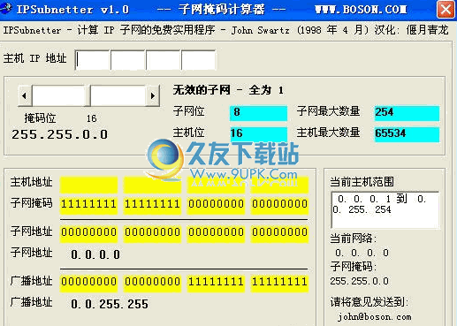The width and height of the screenshot is (457, 326).
Task: Click the current network value 0.0.0.0
Action: pos(362,253)
